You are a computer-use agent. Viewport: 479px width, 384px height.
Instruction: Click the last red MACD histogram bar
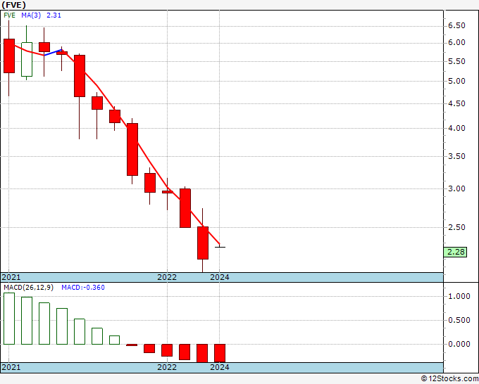220,353
